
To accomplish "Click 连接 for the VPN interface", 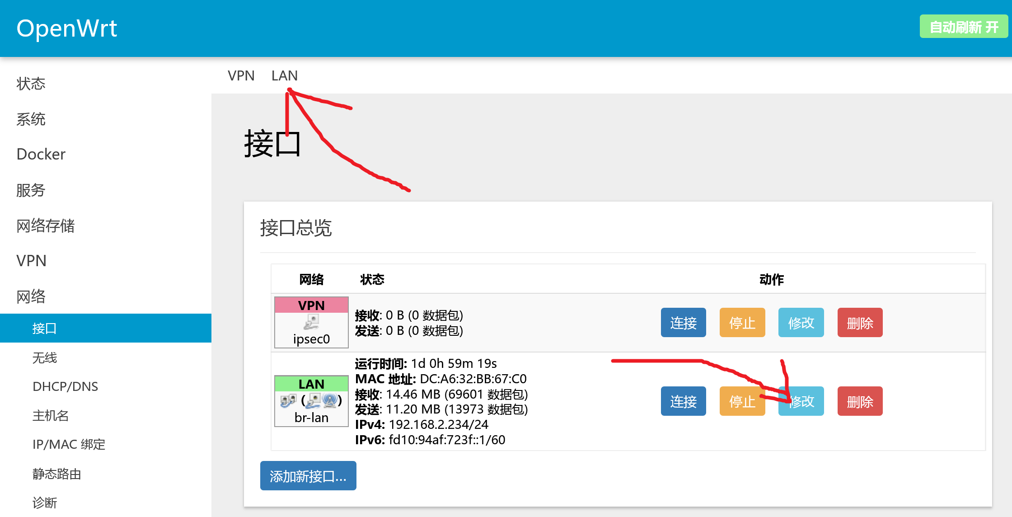I will point(683,323).
